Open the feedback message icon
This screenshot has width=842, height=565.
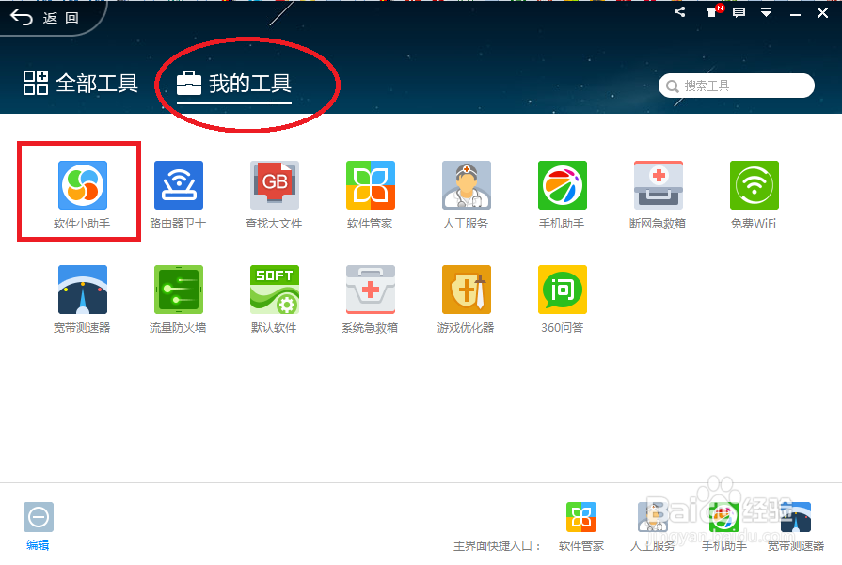click(x=739, y=12)
